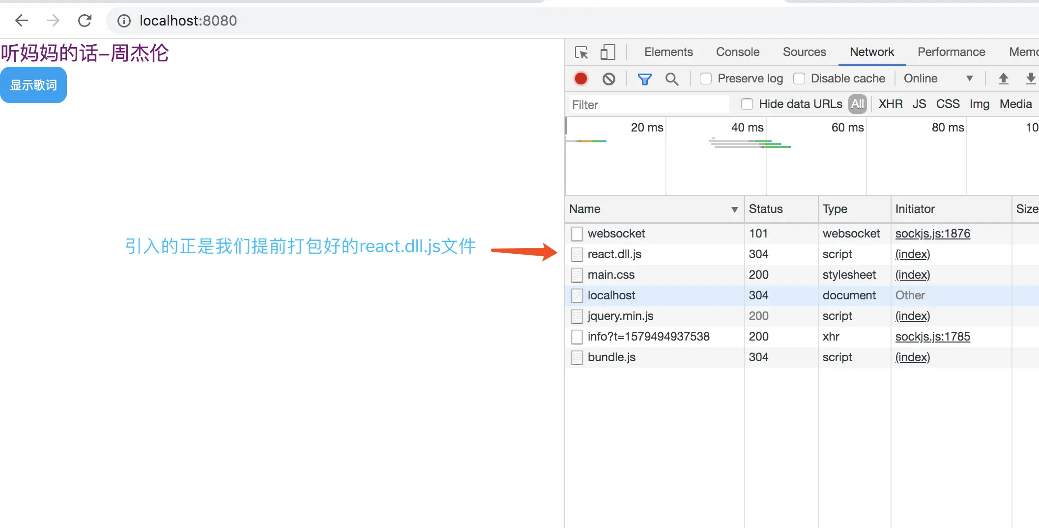Select the jquery.min.js request name
Viewport: 1039px width, 528px height.
(620, 316)
